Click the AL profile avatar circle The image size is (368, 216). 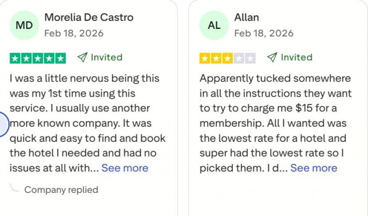[x=214, y=25]
